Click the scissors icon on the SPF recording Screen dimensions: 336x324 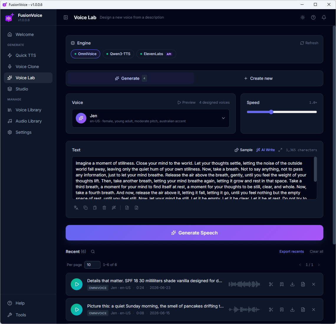[271, 284]
